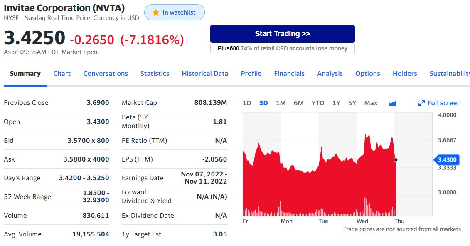Click the Mon label on chart axis

coord(286,221)
